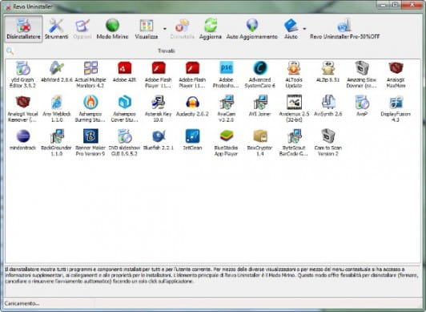Screen dimensions: 426x312
Task: Select Audacity 2.0.2
Action: 192,106
